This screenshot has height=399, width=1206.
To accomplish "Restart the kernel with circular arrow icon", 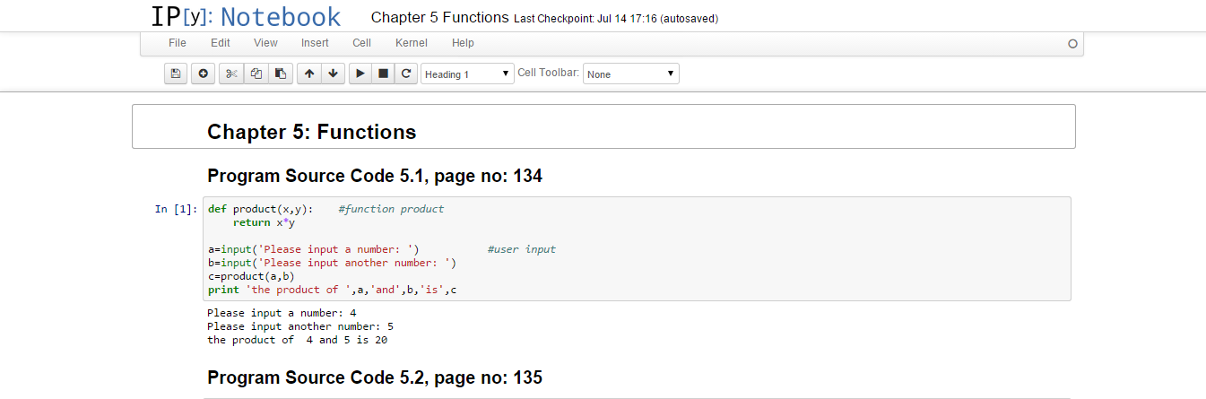I will 406,74.
